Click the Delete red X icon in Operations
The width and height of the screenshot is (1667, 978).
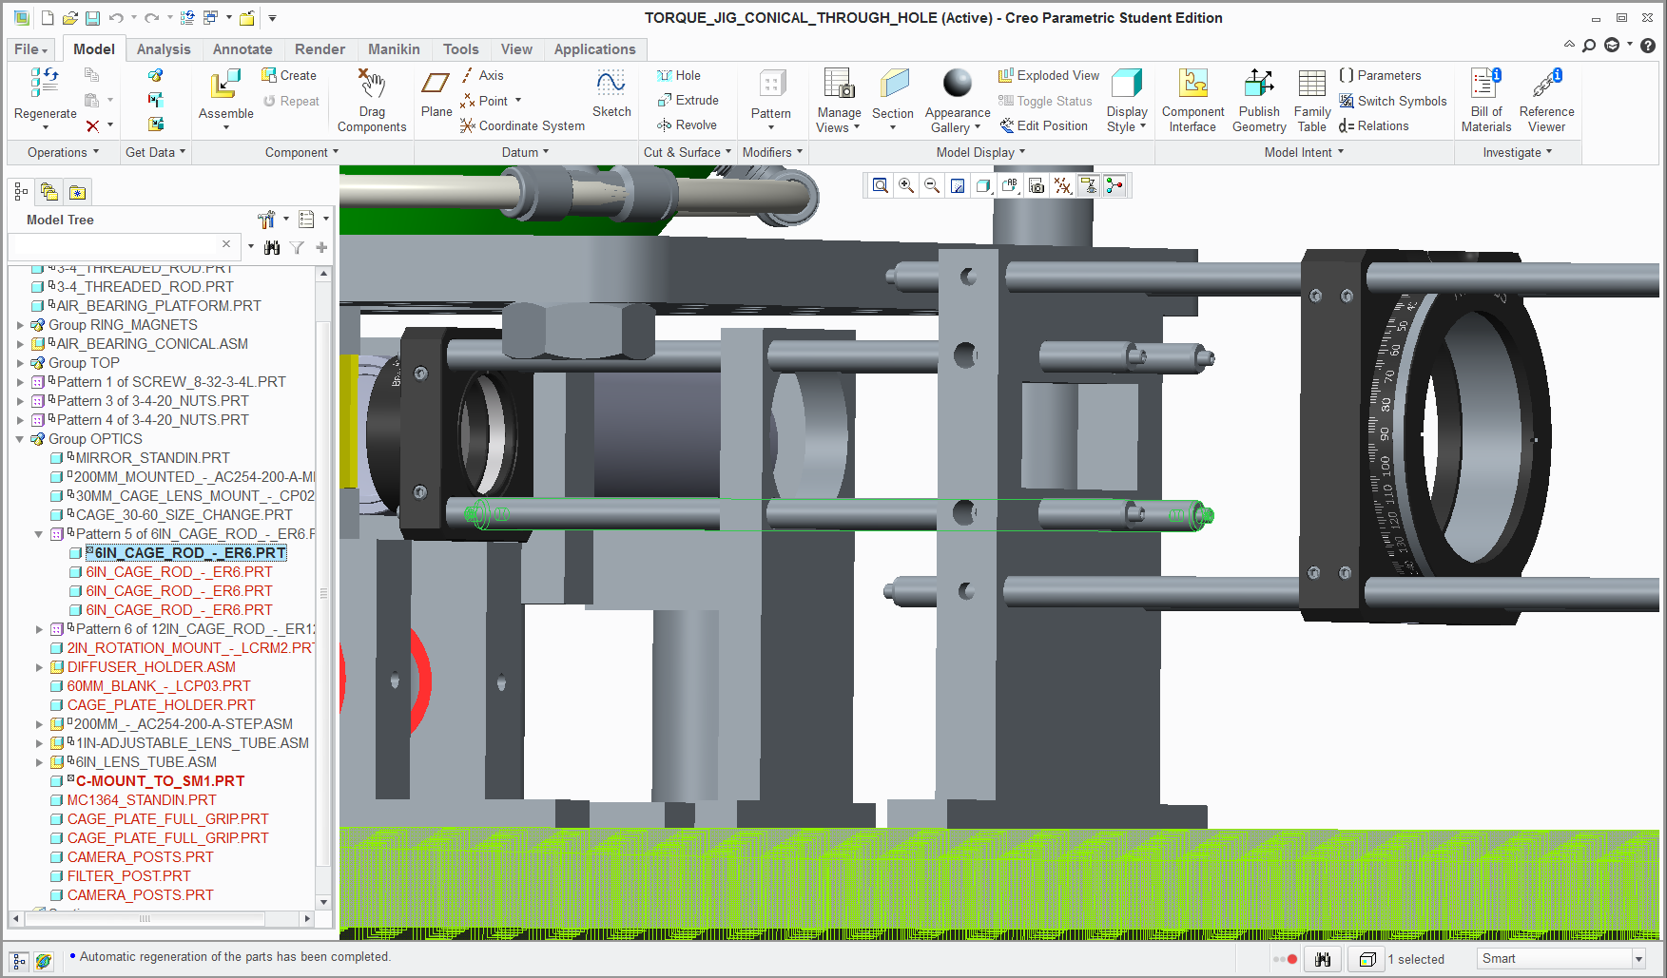tap(92, 125)
